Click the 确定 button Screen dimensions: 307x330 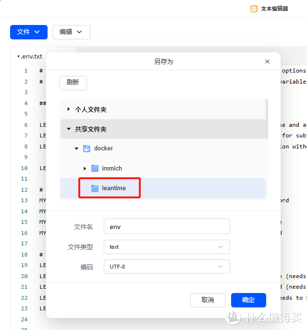[x=248, y=300]
